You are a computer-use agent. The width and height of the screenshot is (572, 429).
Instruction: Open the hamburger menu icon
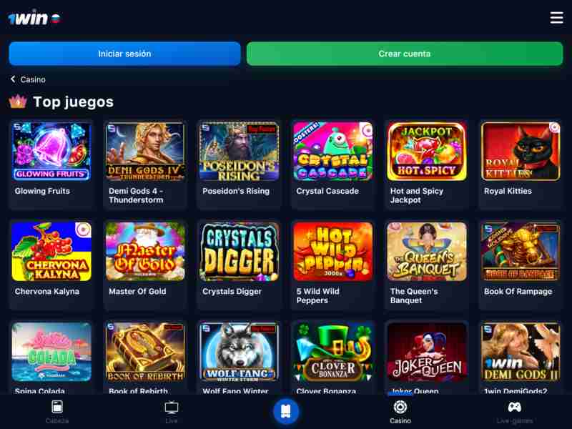tap(556, 17)
